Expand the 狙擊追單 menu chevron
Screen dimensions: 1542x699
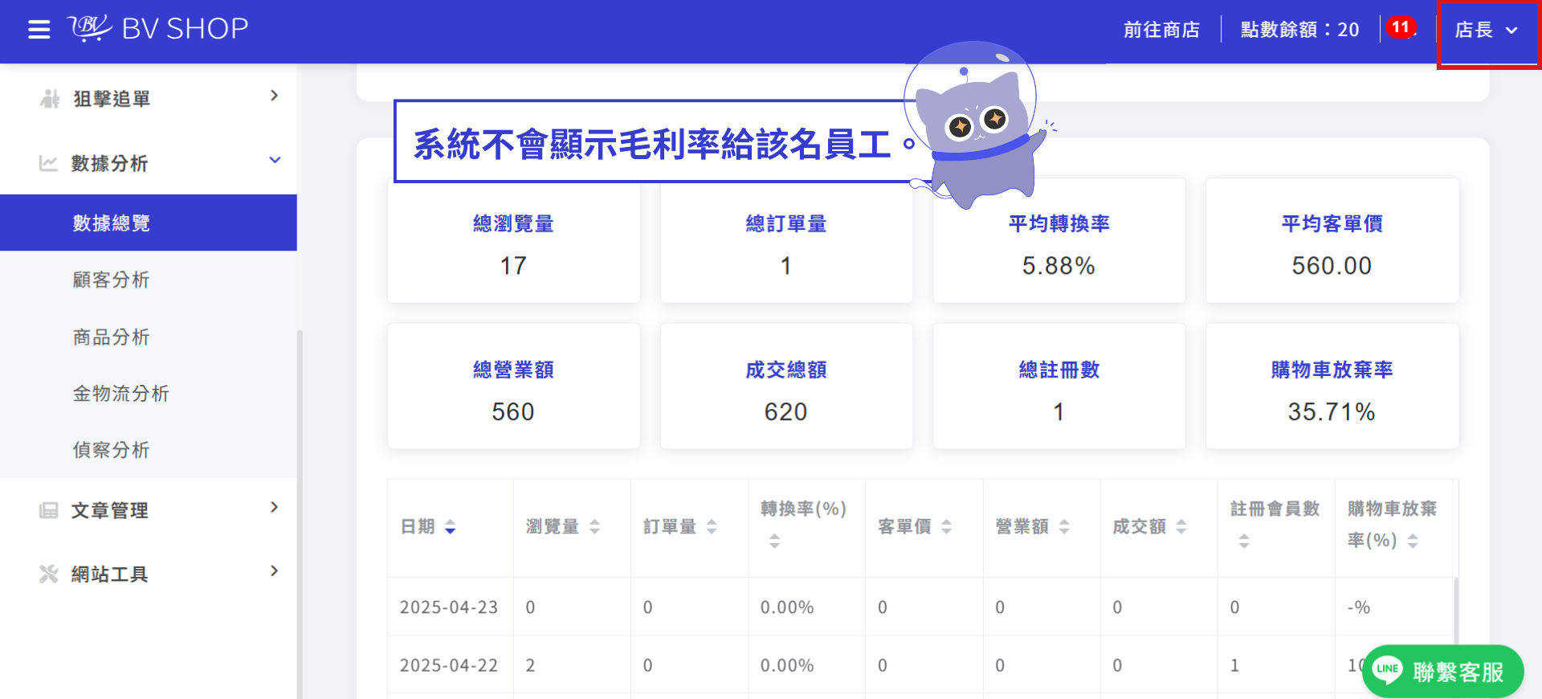[275, 96]
